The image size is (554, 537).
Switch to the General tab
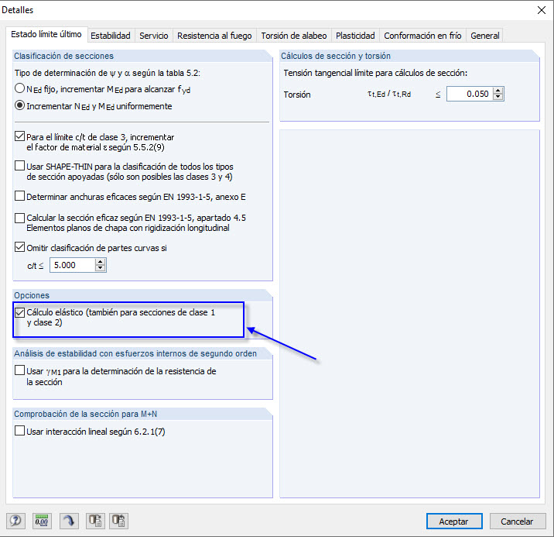(484, 36)
